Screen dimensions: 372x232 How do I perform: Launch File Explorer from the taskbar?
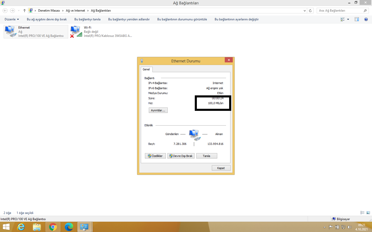(37, 227)
